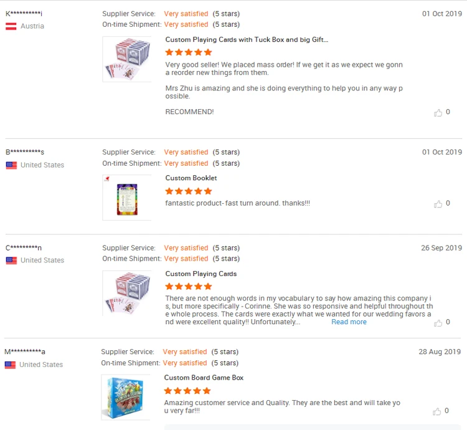Thumbs-up the Custom Board Game Box review
The width and height of the screenshot is (467, 430).
[438, 411]
